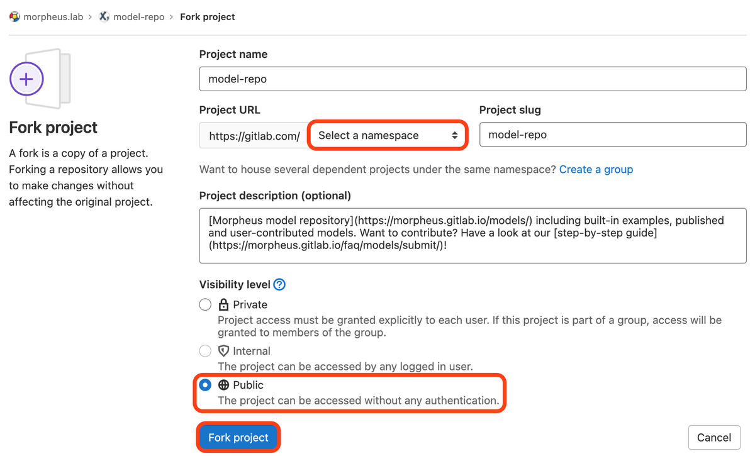Edit the Project description text area
The height and width of the screenshot is (456, 755).
coord(472,235)
